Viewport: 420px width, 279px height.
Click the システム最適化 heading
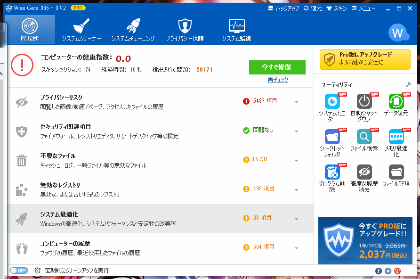[x=59, y=214]
